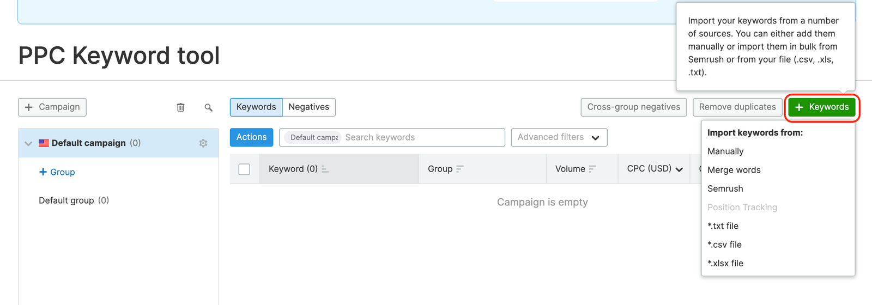Click the green + Keywords button
The width and height of the screenshot is (872, 305).
pyautogui.click(x=822, y=107)
